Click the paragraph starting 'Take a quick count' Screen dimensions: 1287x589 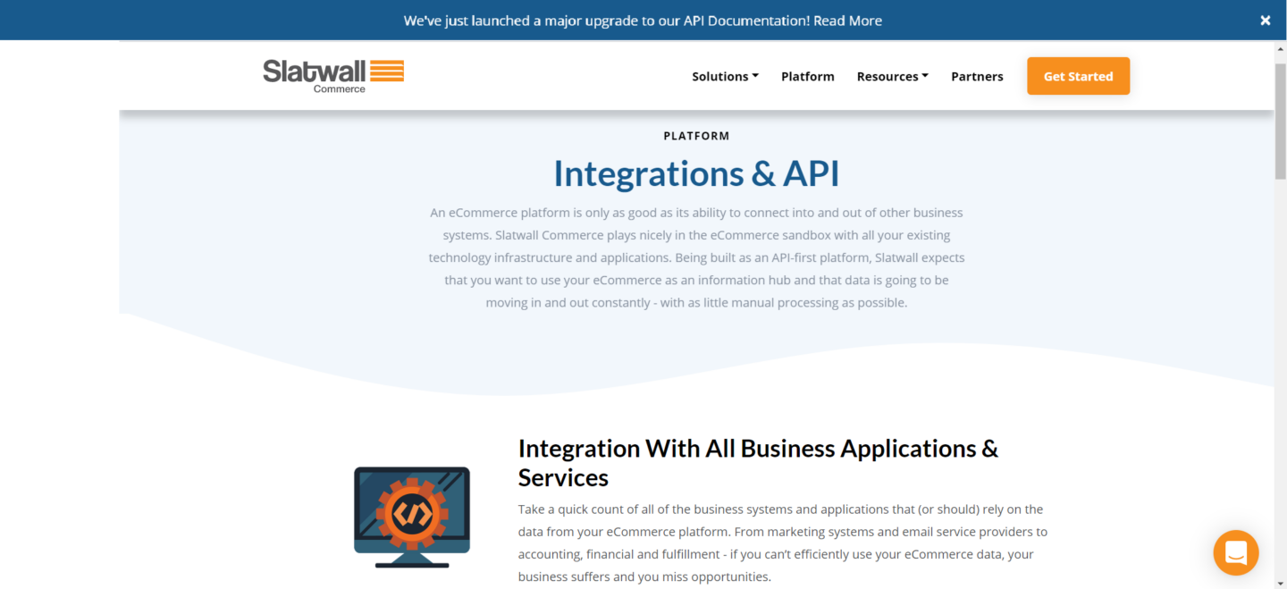click(782, 543)
